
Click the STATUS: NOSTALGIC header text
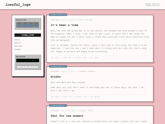click(x=152, y=4)
